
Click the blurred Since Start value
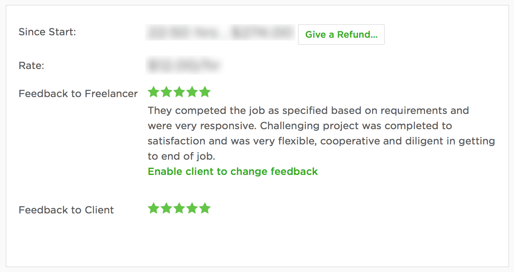[221, 33]
